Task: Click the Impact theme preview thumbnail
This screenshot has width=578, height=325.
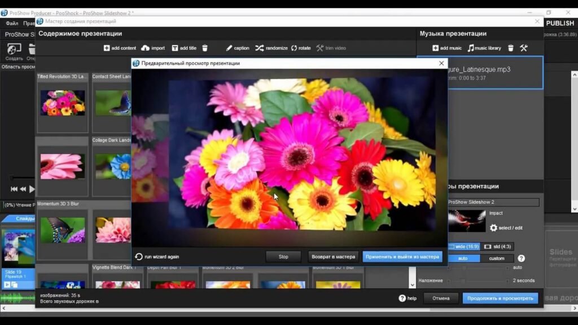Action: (x=467, y=221)
